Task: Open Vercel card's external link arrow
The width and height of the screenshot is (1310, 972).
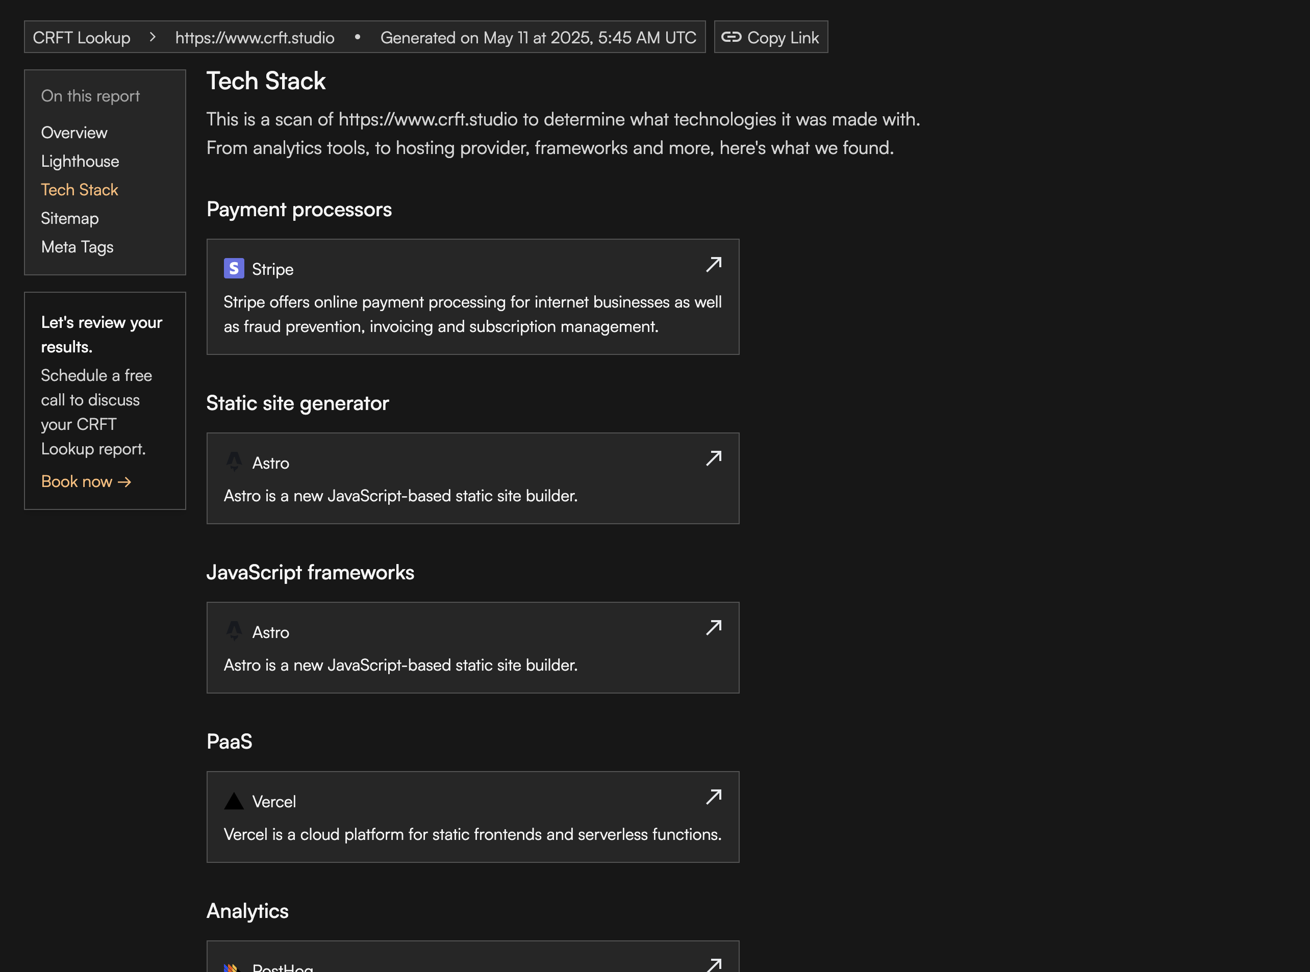Action: pyautogui.click(x=713, y=797)
